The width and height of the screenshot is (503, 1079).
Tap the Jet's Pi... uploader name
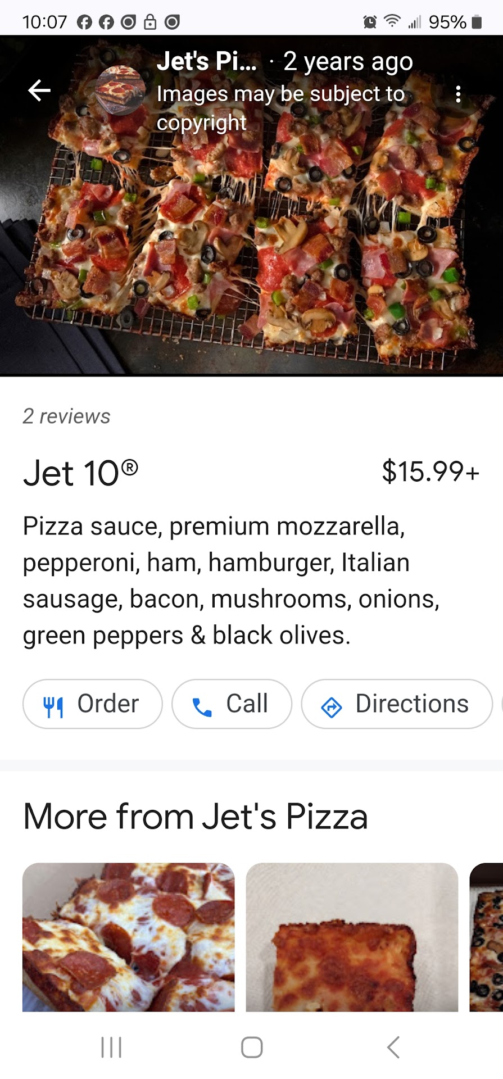pyautogui.click(x=206, y=61)
